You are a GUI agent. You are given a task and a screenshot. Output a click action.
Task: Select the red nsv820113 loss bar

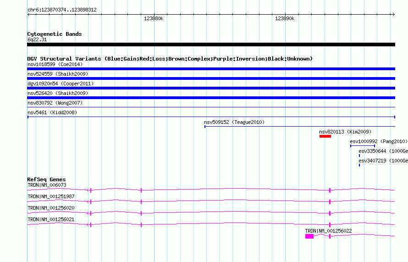coord(325,136)
